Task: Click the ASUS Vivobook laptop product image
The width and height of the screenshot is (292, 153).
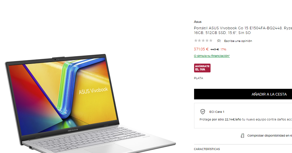Action: click(x=90, y=103)
